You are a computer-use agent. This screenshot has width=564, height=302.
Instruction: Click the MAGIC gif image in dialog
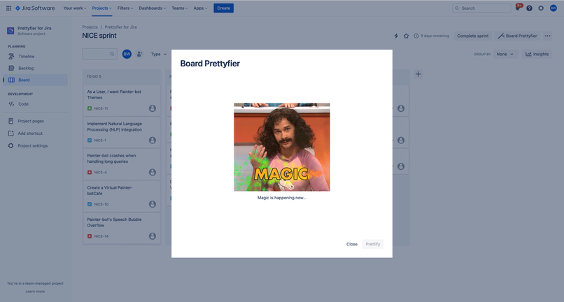coord(281,147)
